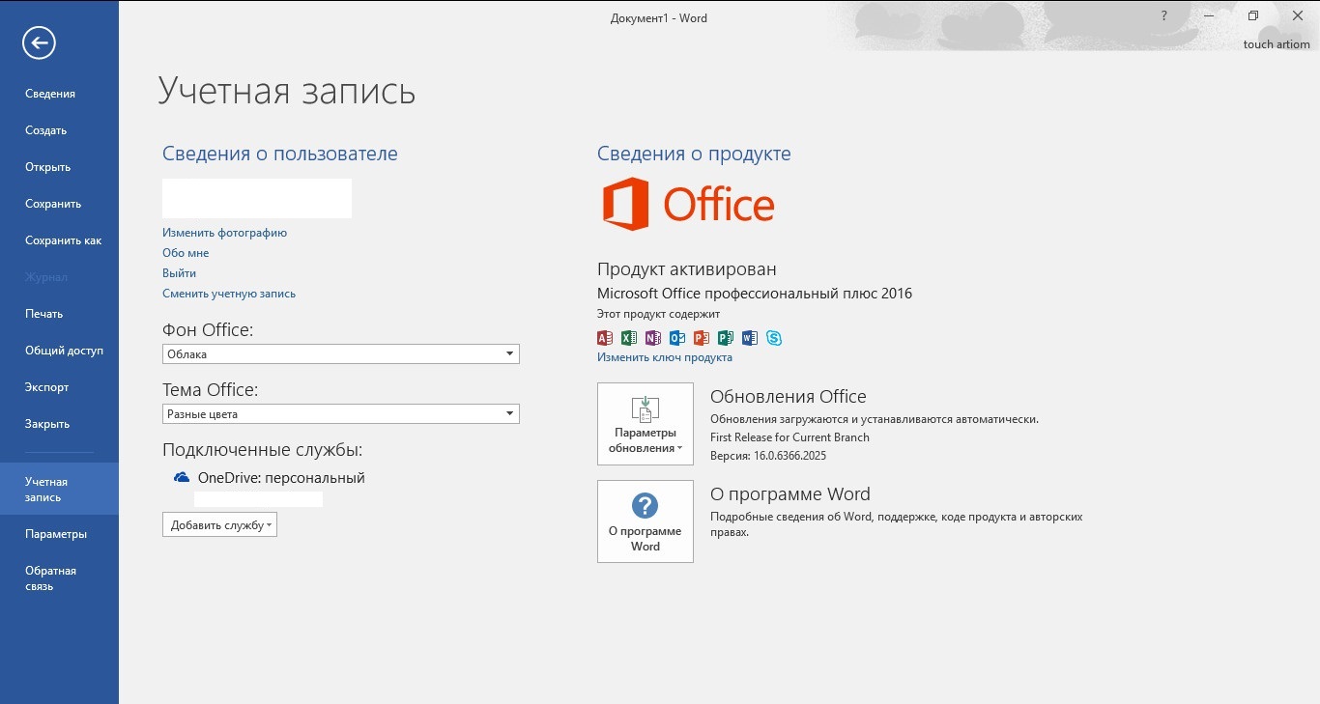
Task: Select Сохранить как in the sidebar
Action: tap(63, 240)
